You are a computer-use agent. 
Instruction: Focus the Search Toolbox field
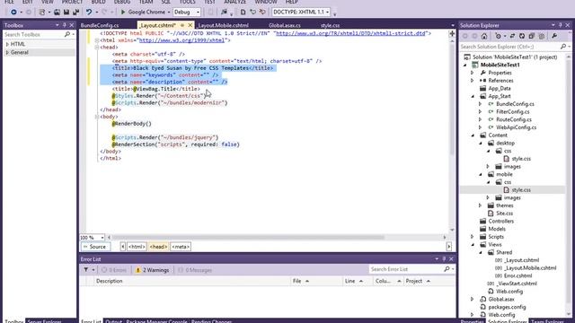click(33, 34)
